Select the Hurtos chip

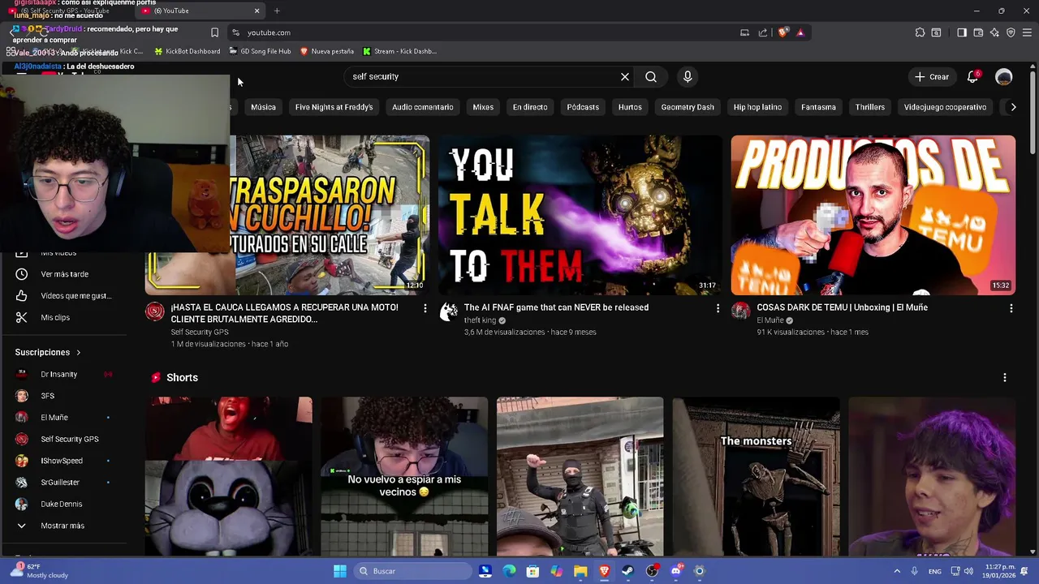tap(630, 107)
